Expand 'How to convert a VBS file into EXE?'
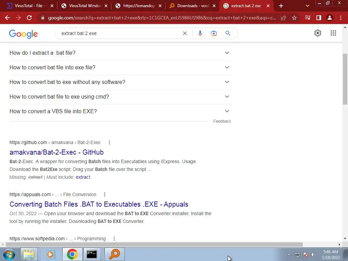This screenshot has width=348, height=261. pos(120,111)
